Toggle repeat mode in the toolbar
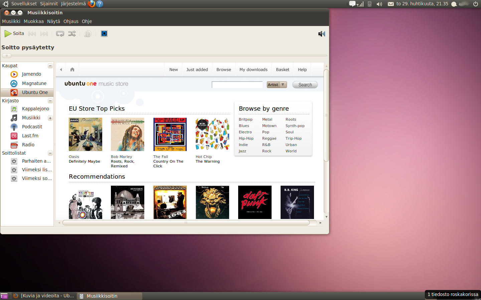Image resolution: width=481 pixels, height=300 pixels. tap(60, 34)
